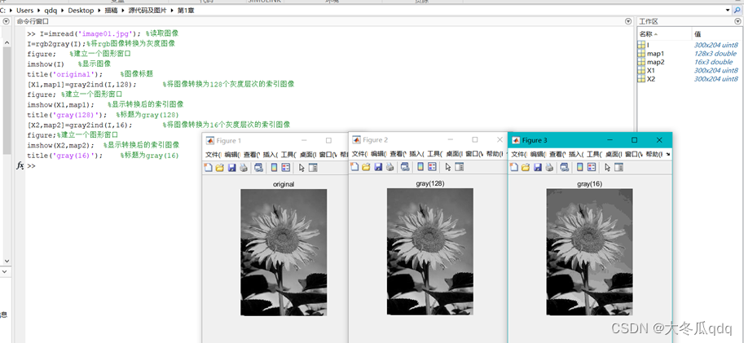Click the gray(16) sunflower image in Figure 3
The image size is (744, 343).
click(x=589, y=252)
